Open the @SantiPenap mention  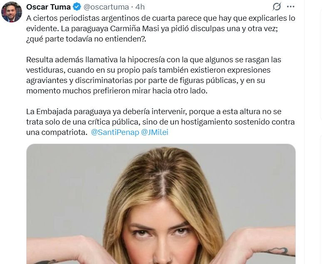click(x=115, y=132)
